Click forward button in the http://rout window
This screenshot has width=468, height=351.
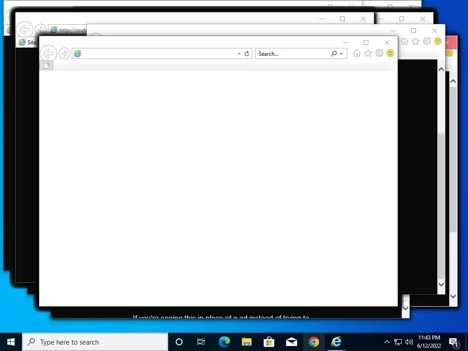[x=40, y=30]
